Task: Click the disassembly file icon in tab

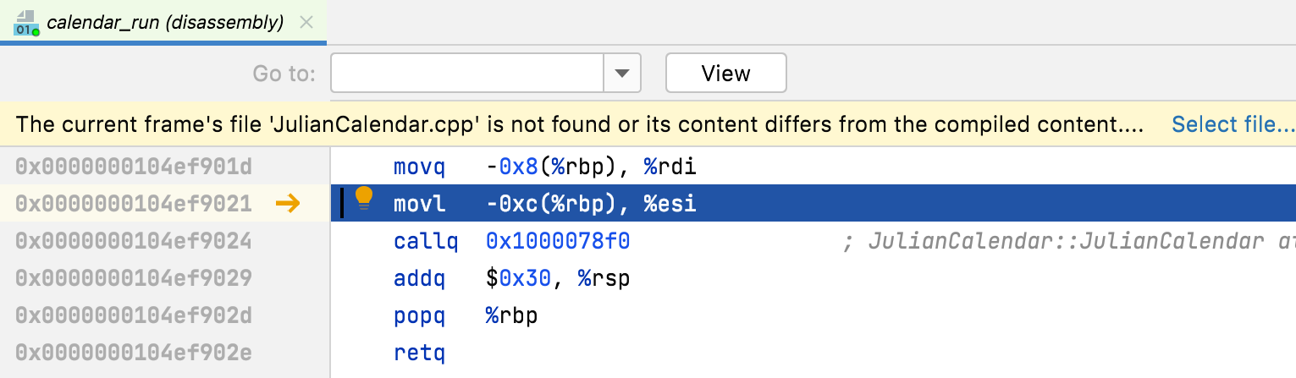Action: point(26,23)
